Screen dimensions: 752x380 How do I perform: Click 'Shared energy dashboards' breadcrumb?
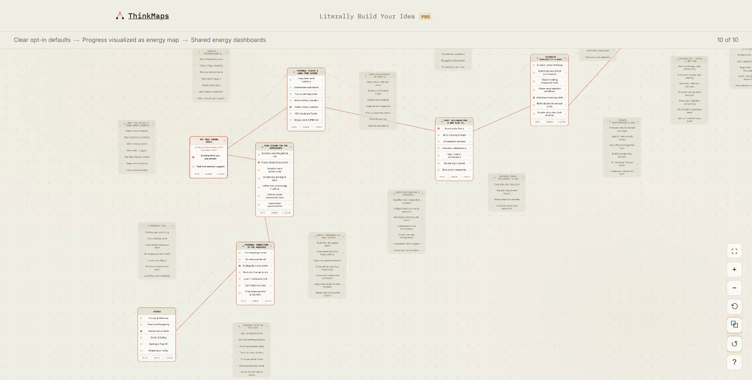[228, 40]
